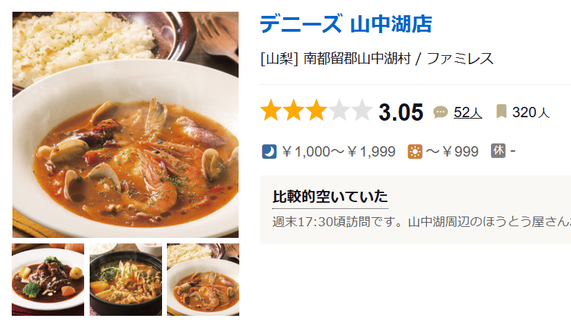Click the review text starting 週末17:30頃訪問

pyautogui.click(x=421, y=222)
